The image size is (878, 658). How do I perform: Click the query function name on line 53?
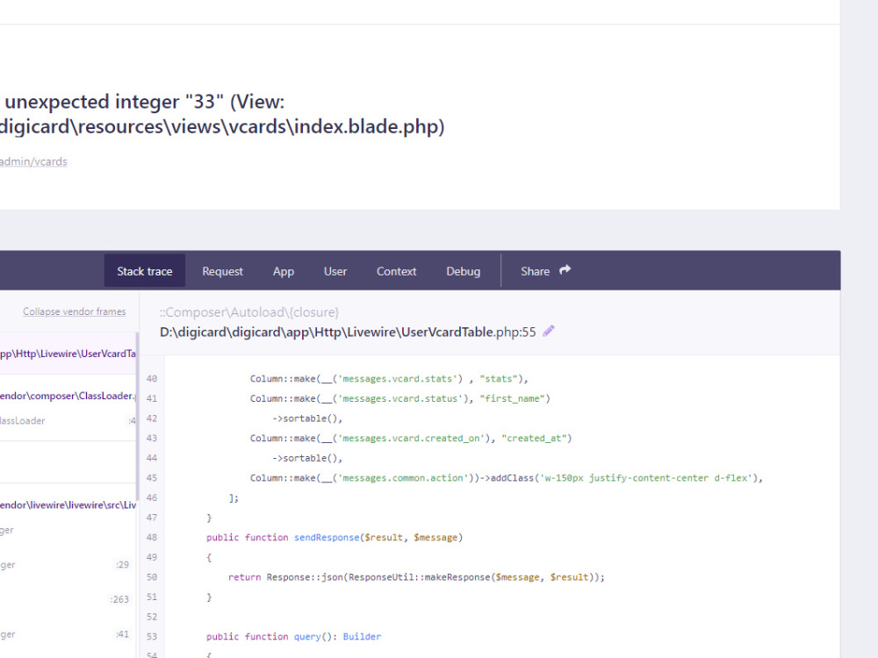[x=307, y=636]
